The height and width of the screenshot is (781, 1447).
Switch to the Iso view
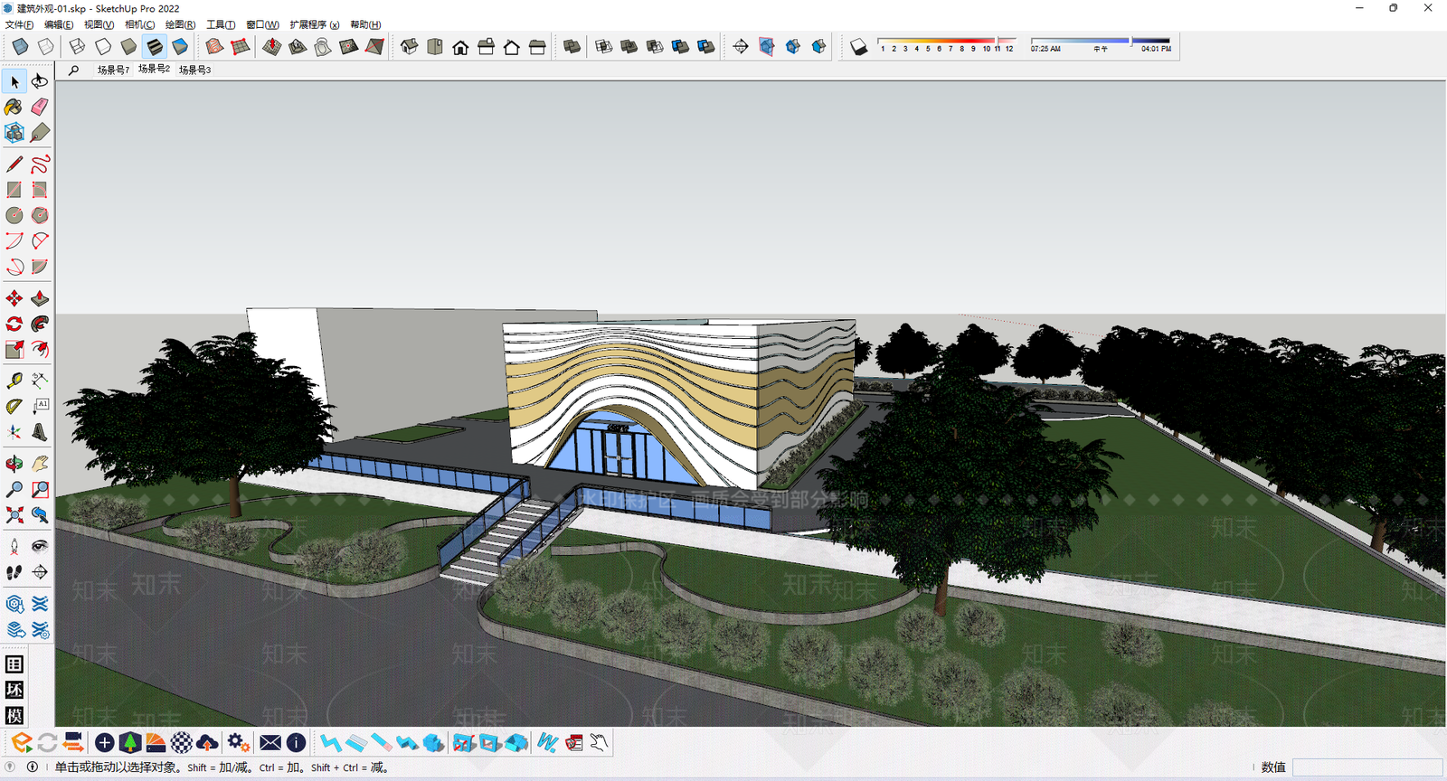click(410, 47)
